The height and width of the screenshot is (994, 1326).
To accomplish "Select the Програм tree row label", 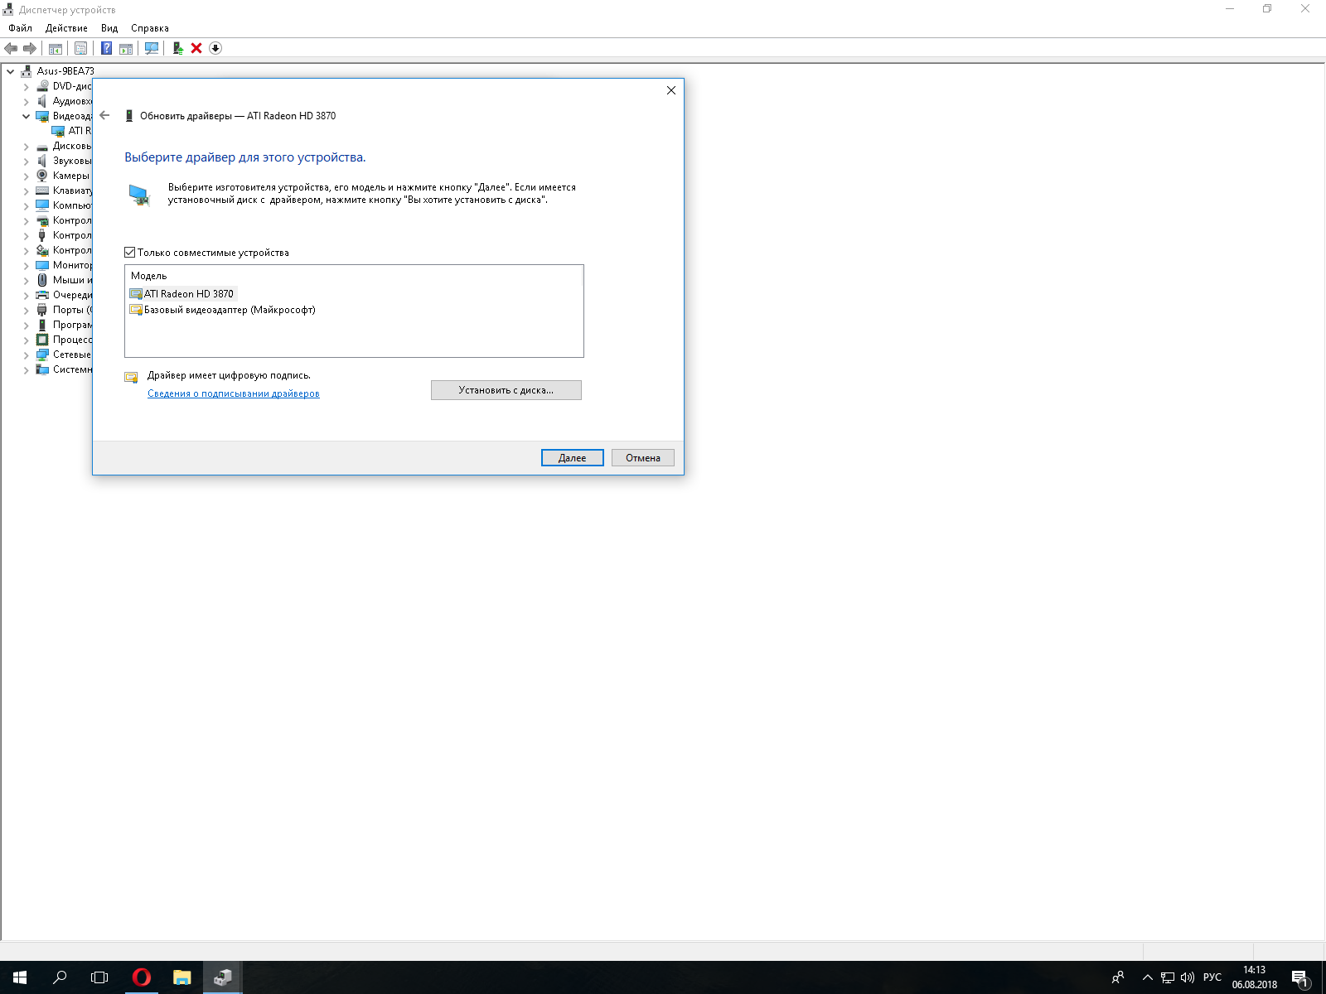I will tap(73, 325).
